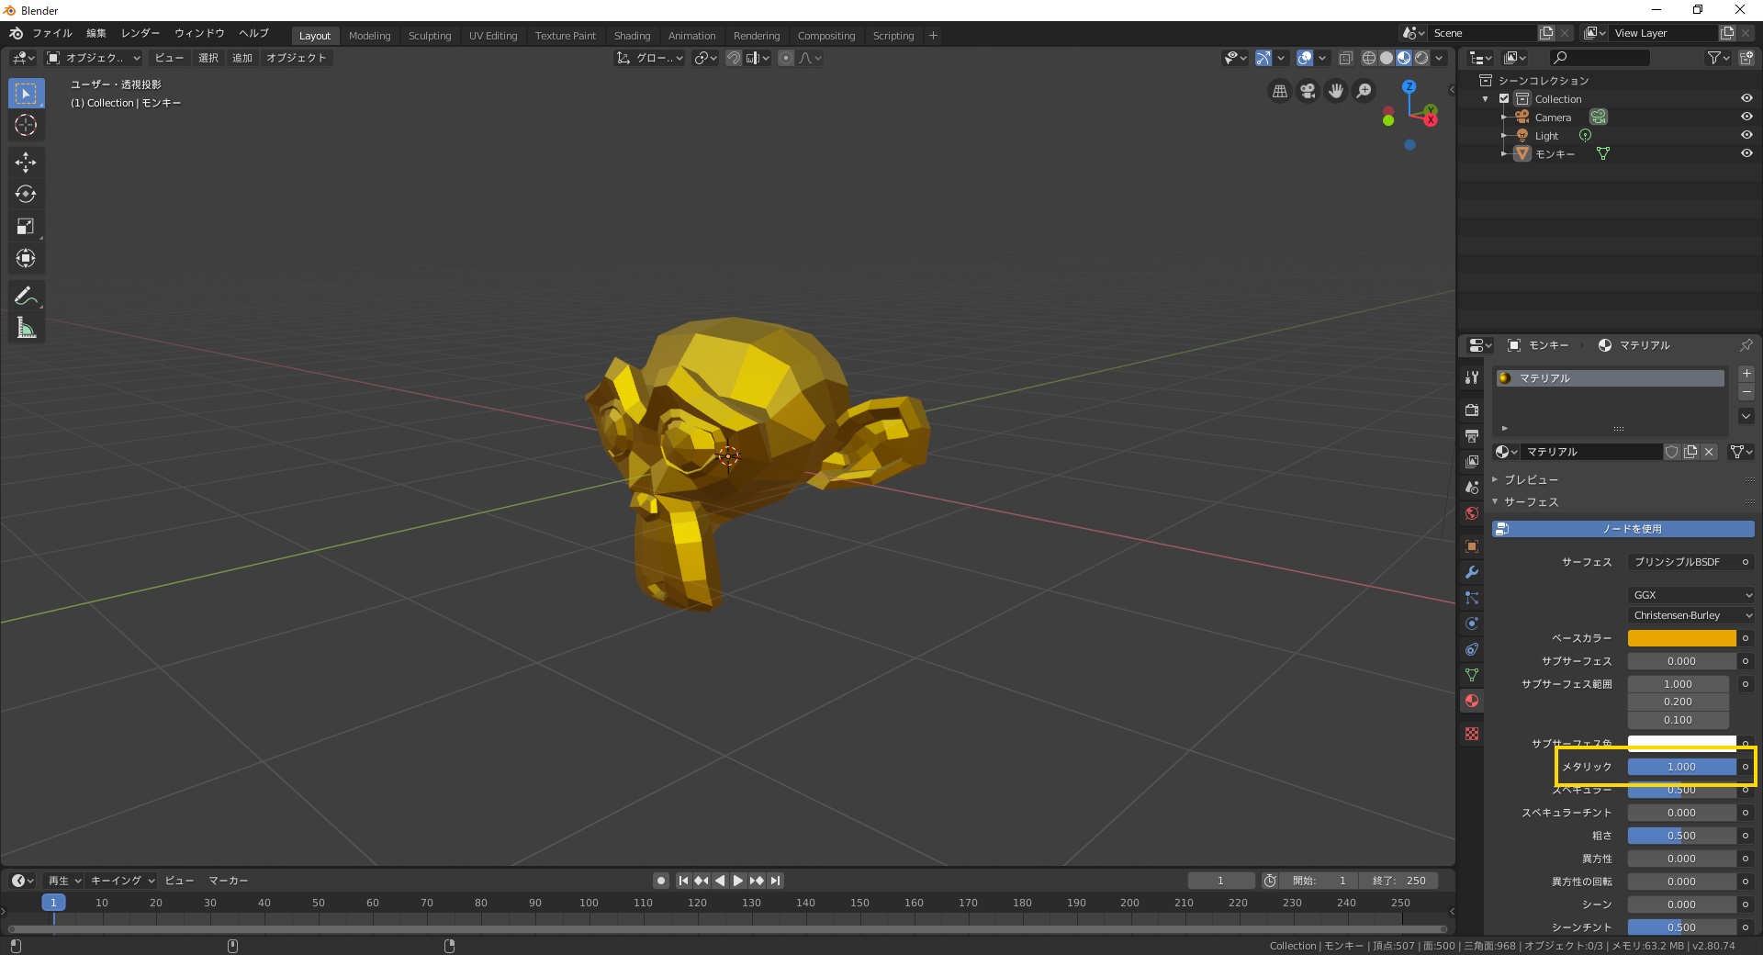This screenshot has height=955, width=1763.
Task: Click the pan view hand icon
Action: coord(1336,91)
